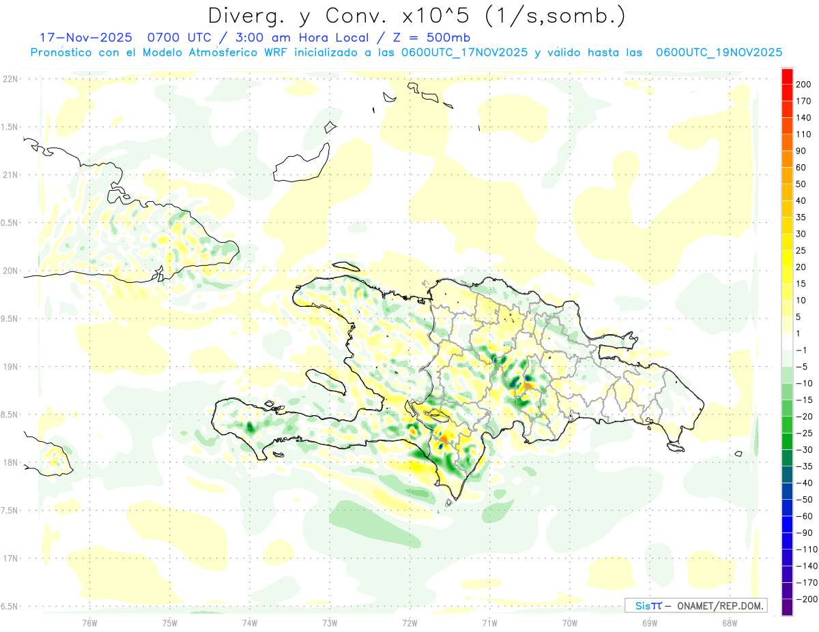Click the "76W" longitude label
The width and height of the screenshot is (819, 632).
click(x=89, y=623)
